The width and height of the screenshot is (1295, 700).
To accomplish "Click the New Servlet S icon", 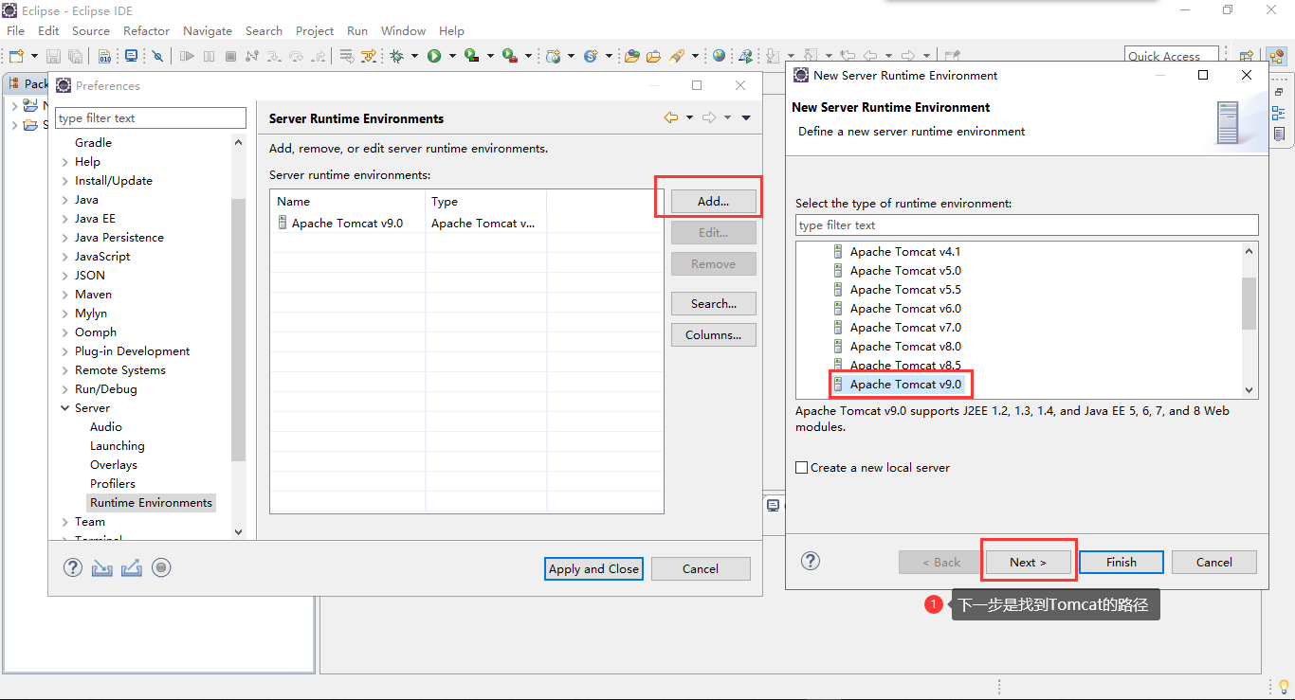I will coord(591,56).
